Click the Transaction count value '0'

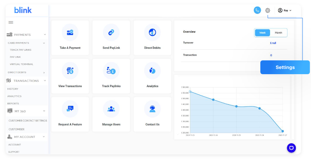coord(271,56)
